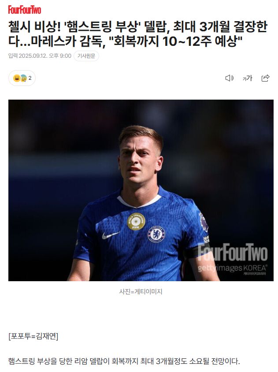Play article audio with the speaker icon
Image resolution: width=278 pixels, height=372 pixels.
[x=229, y=78]
